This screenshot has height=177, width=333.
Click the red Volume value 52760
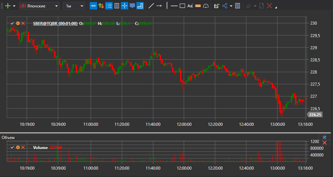point(56,148)
